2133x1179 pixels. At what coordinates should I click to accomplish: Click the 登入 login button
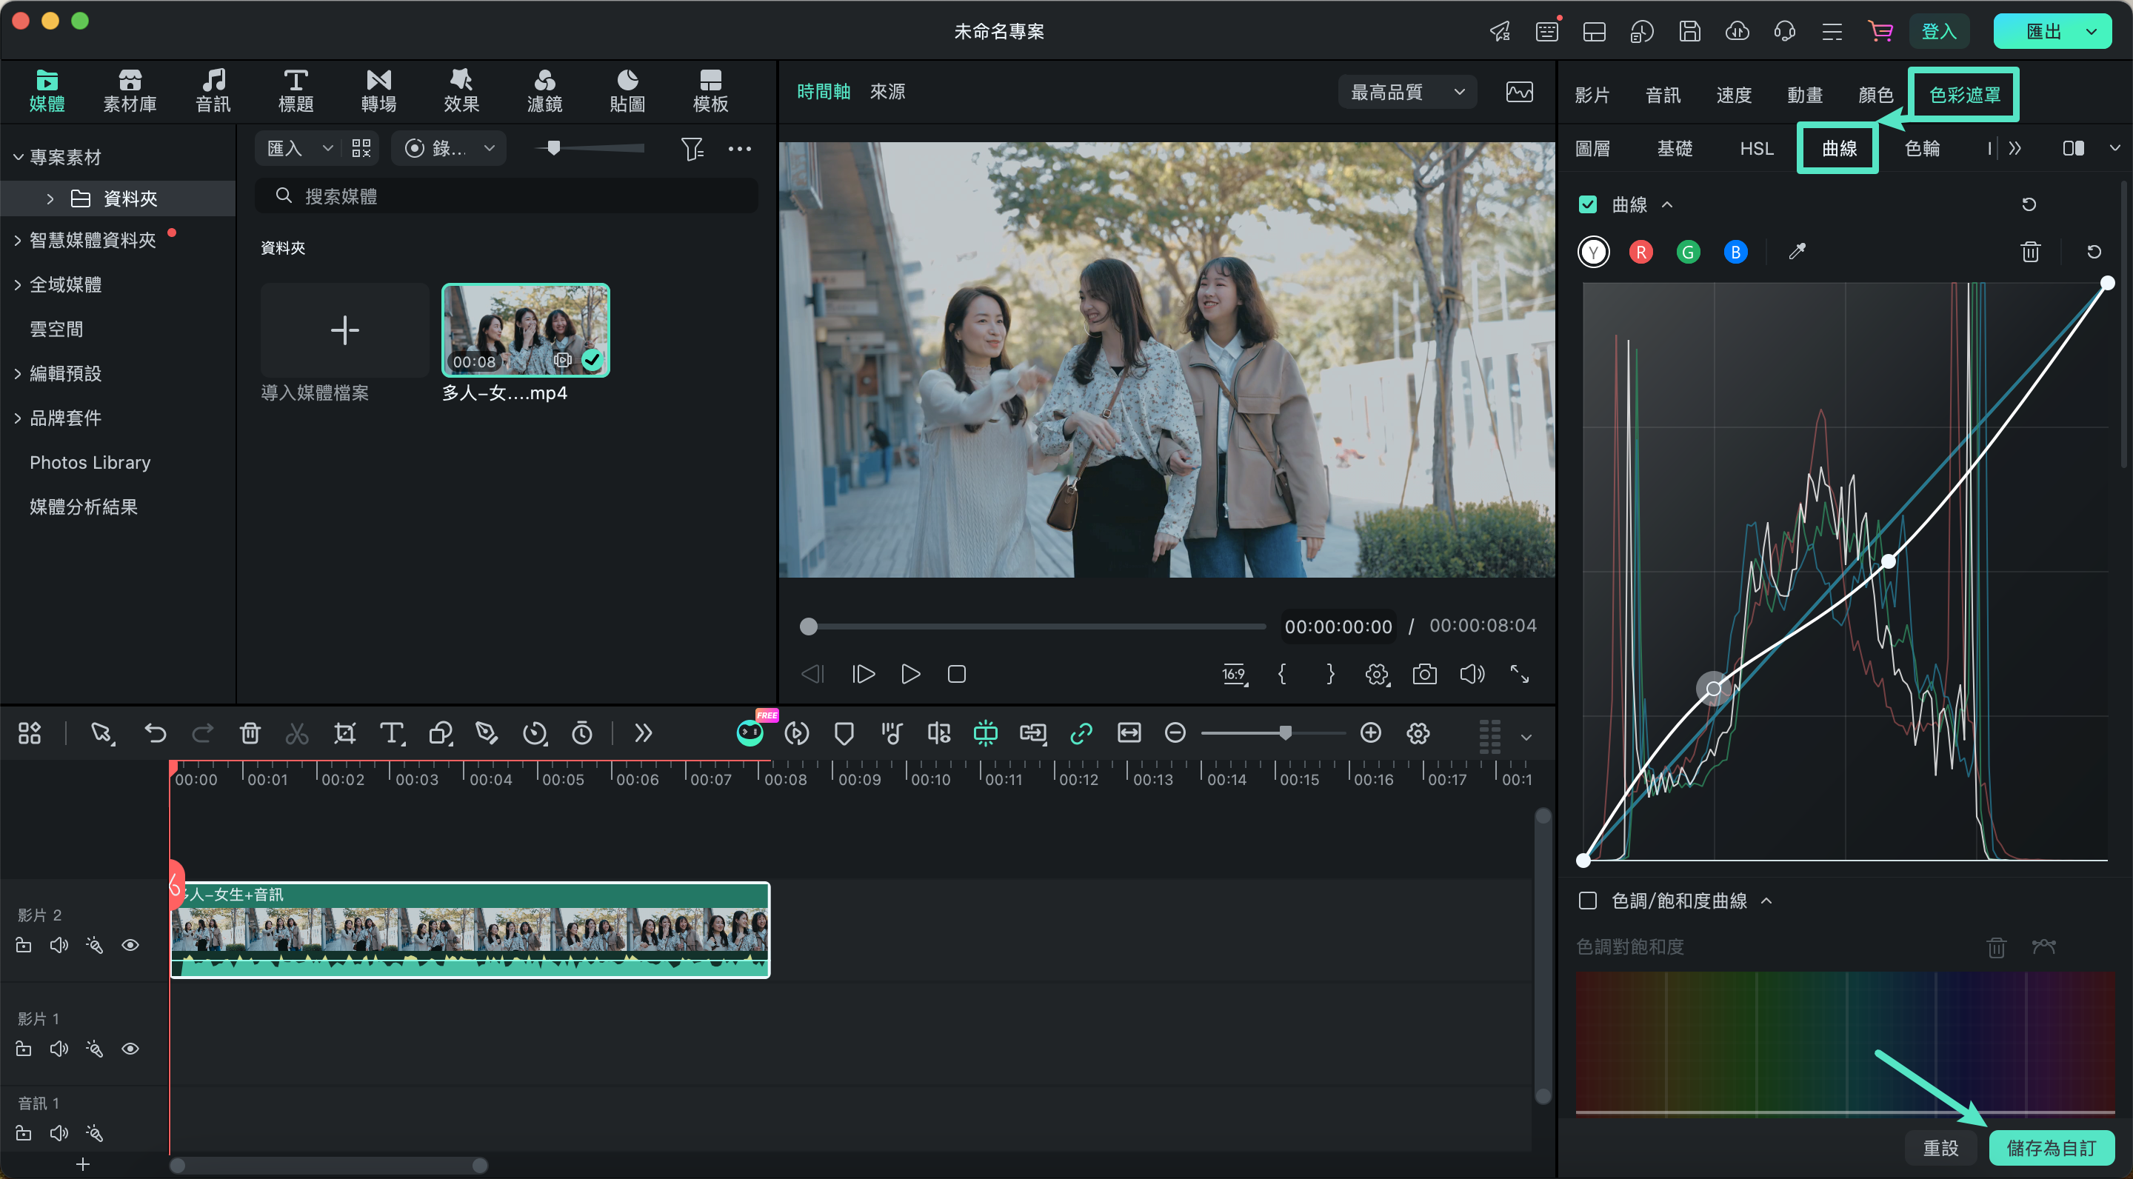coord(1938,31)
